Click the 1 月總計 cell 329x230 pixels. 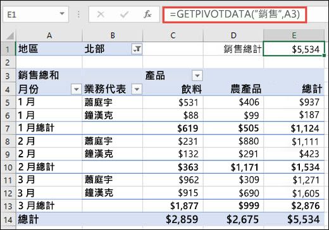[49, 128]
